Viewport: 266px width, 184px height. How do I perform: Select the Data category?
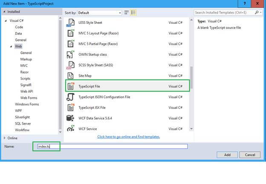[x=18, y=34]
